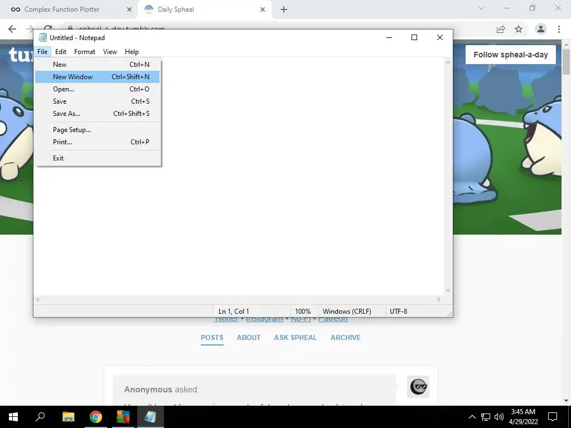The width and height of the screenshot is (571, 428).
Task: Share this page from Chrome toolbar
Action: click(501, 29)
